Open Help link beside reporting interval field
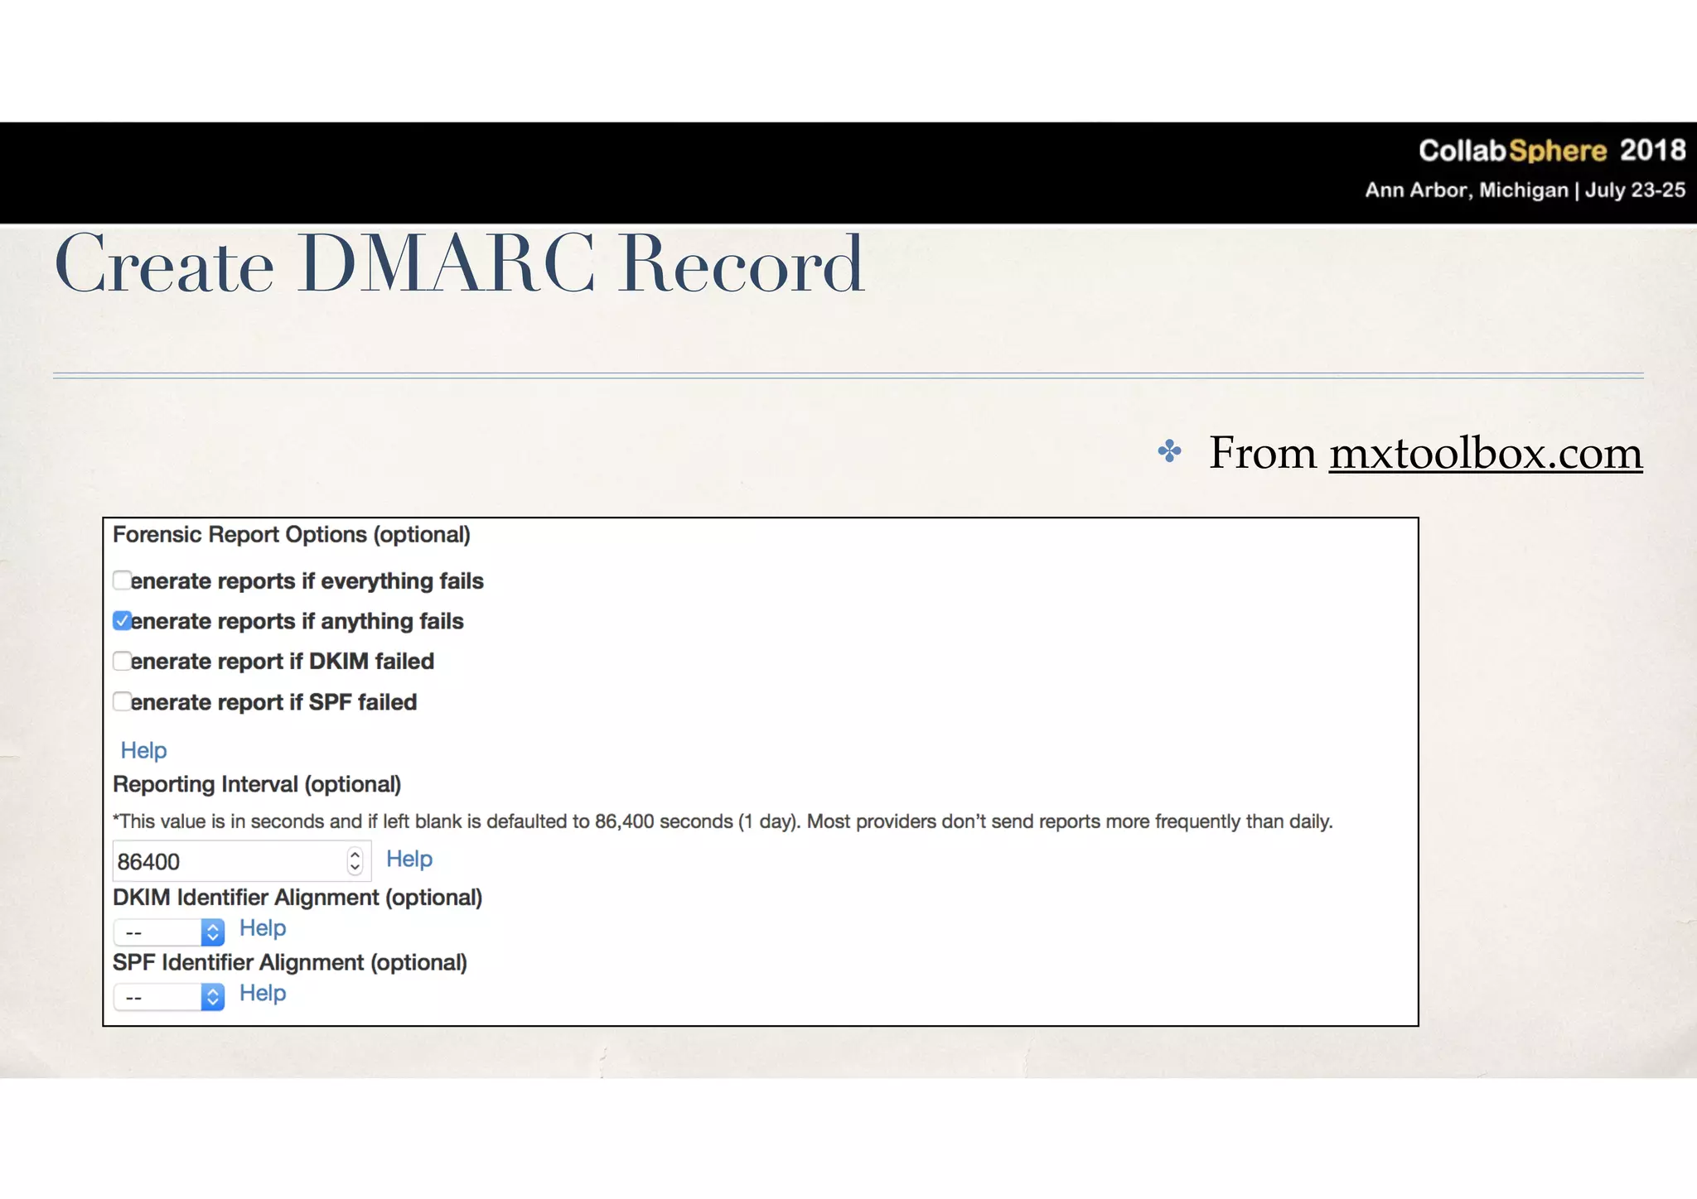1697x1199 pixels. tap(409, 859)
